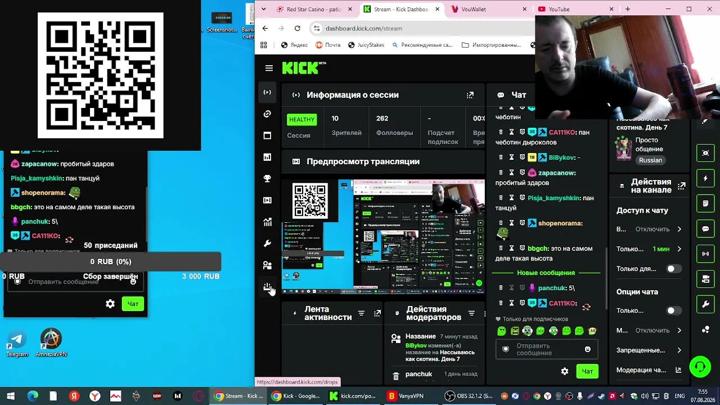720x405 pixels.
Task: Open the wrench tools icon in Kick's left sidebar
Action: point(267,244)
